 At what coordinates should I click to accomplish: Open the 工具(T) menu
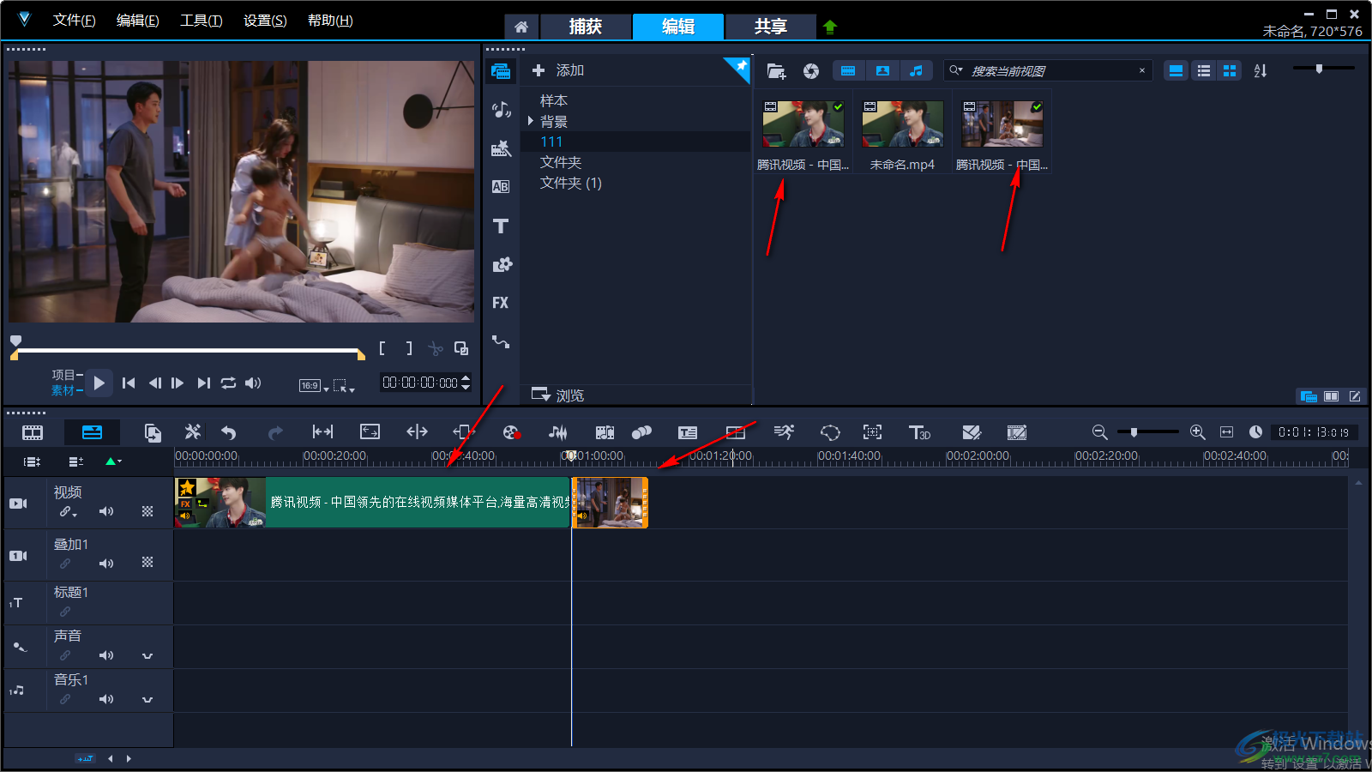pos(202,21)
